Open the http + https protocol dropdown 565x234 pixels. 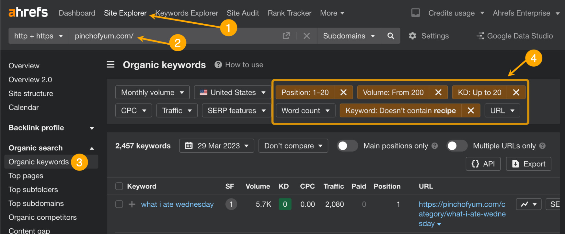(x=39, y=36)
